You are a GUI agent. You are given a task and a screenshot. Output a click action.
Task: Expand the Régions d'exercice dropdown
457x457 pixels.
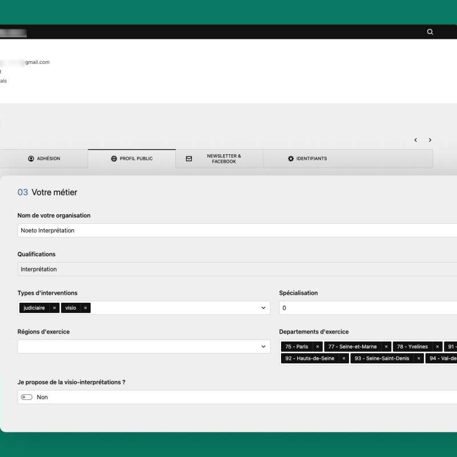point(263,347)
